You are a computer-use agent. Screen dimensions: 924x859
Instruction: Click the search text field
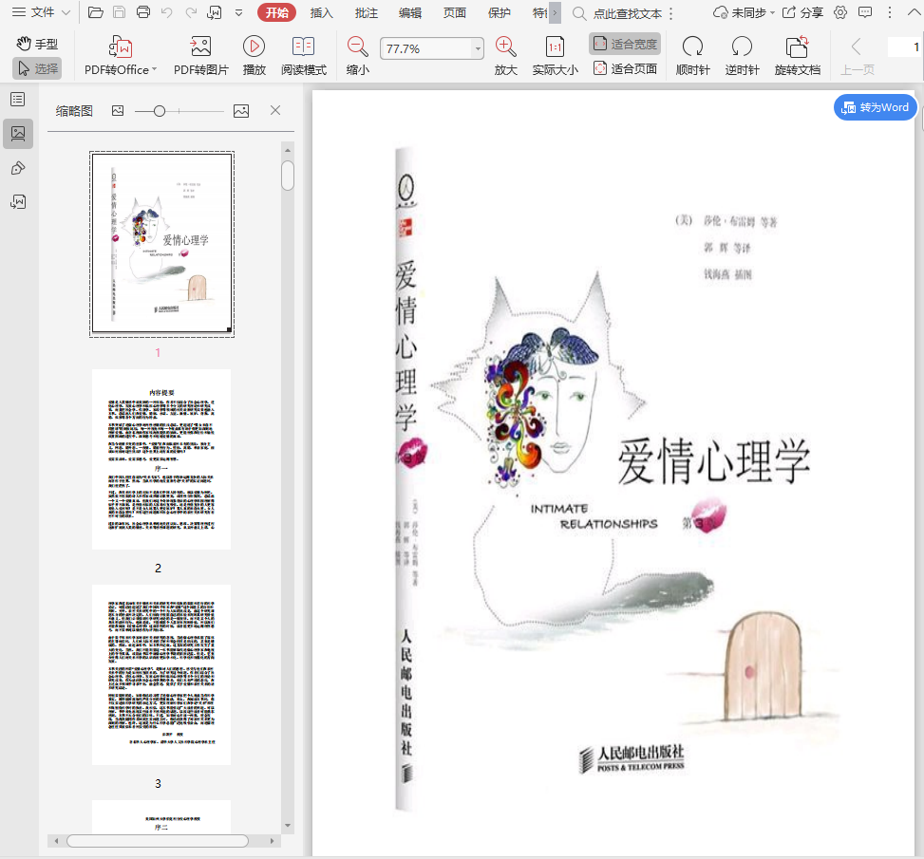[627, 13]
